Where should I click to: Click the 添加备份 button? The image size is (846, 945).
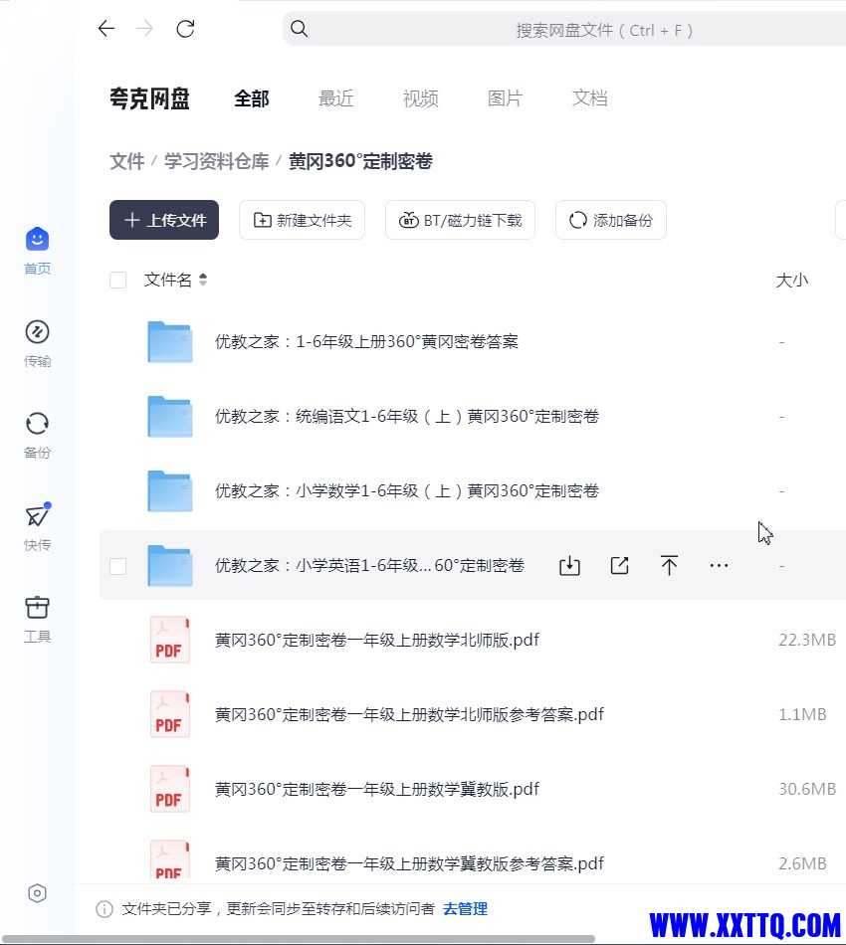click(611, 220)
